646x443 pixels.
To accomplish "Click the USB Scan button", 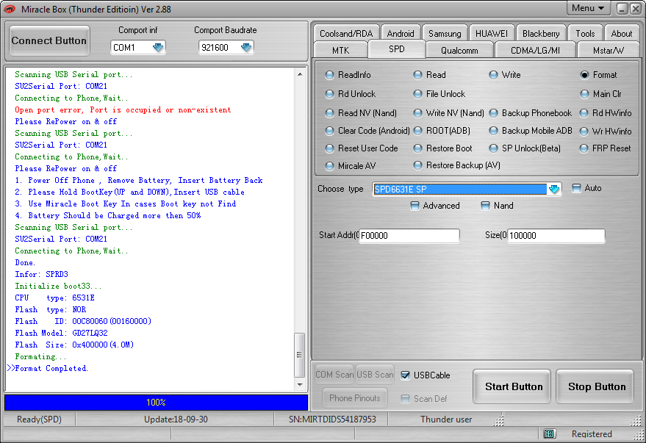I will click(375, 375).
